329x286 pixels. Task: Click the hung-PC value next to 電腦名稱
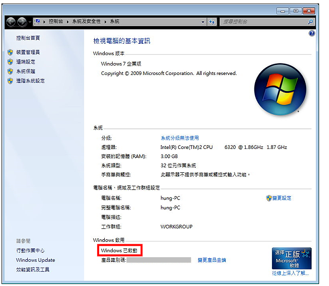170,198
